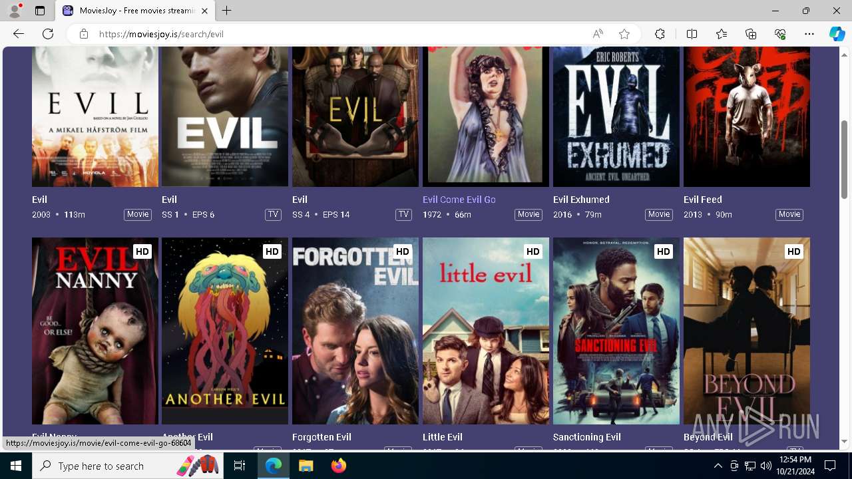Open Evil 2003 movie poster
Viewport: 852px width, 479px height.
95,116
